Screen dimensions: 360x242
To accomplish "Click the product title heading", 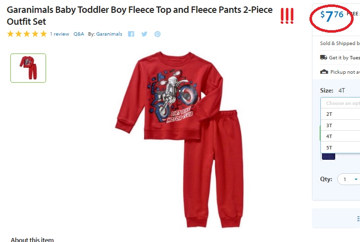I will (x=140, y=16).
